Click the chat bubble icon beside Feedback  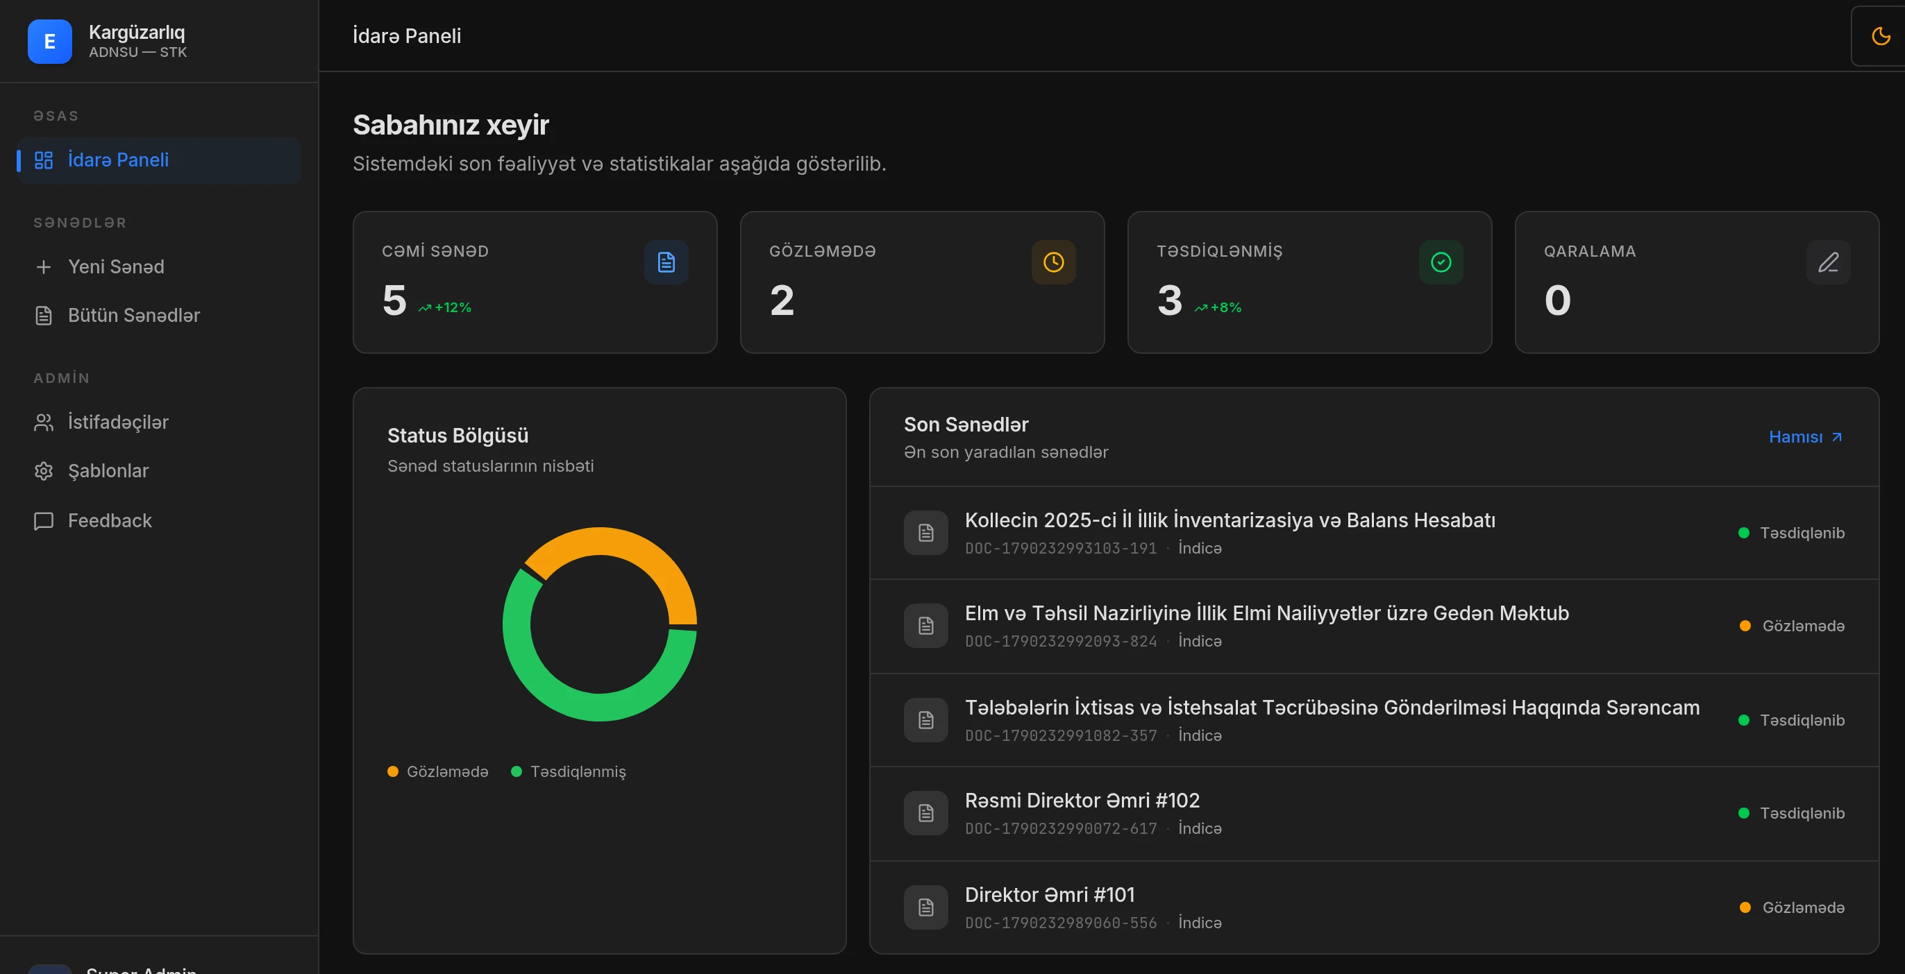(44, 521)
